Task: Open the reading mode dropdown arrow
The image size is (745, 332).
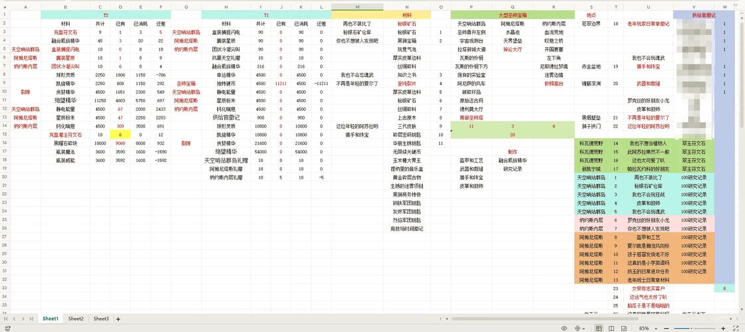Action: click(584, 328)
